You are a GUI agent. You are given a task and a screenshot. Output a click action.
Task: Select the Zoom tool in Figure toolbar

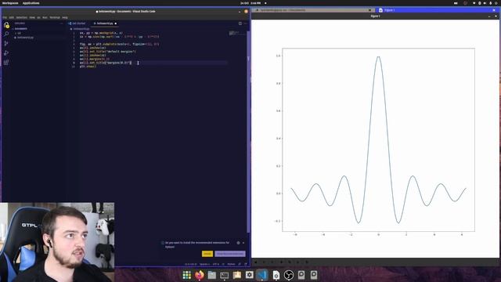coord(290,262)
